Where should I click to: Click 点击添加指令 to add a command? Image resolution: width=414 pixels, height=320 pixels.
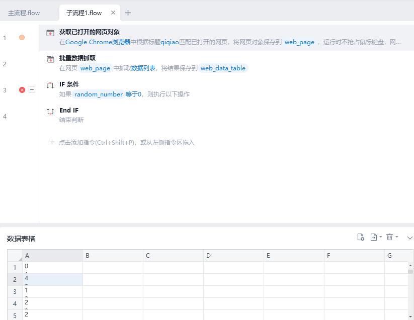[126, 143]
